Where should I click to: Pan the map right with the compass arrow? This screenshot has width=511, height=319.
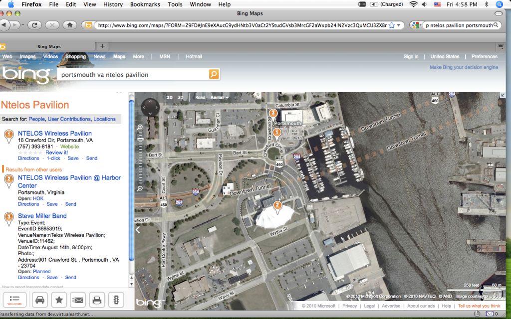click(x=156, y=107)
